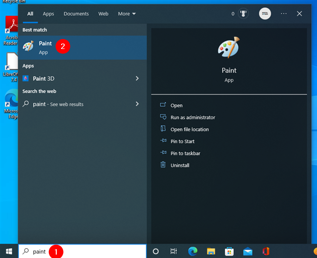Switch to the Web tab
This screenshot has height=258, width=317.
coord(103,14)
